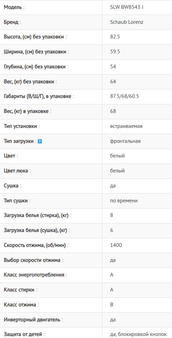Click the 87.5/68/60.5 package dimensions value
Viewport: 172px width, 338px height.
click(x=125, y=96)
